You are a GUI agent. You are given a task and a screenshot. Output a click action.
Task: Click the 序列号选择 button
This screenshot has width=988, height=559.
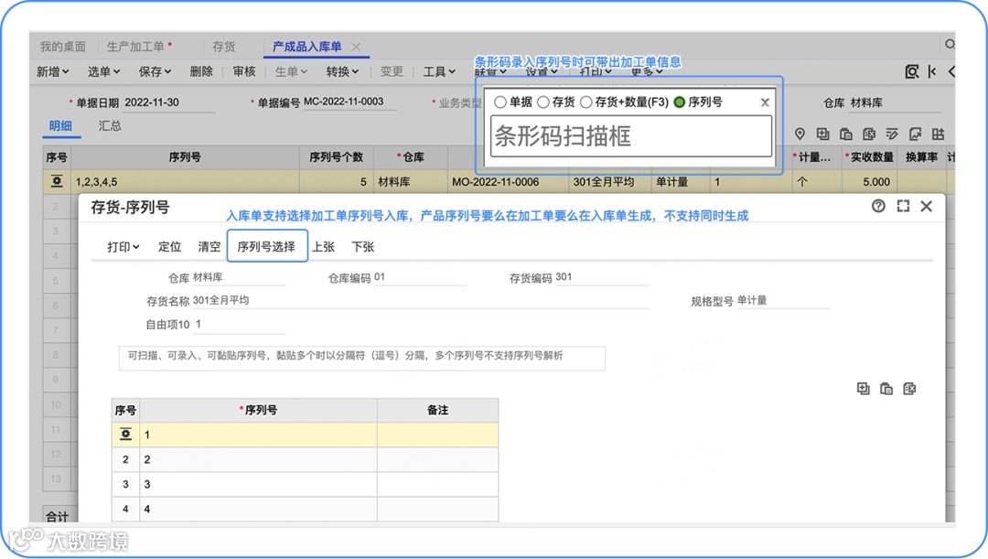tap(266, 246)
